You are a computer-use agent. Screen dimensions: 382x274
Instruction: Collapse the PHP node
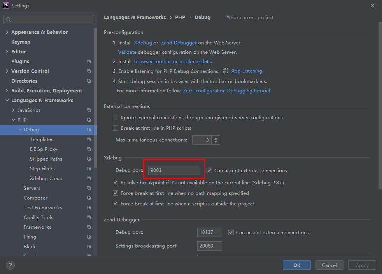(x=13, y=120)
